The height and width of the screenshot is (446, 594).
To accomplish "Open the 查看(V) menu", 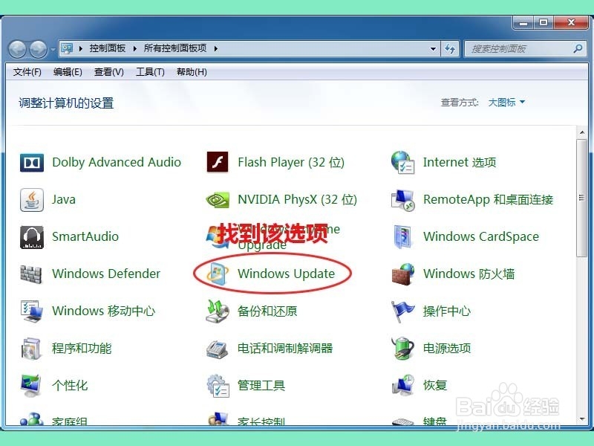I will click(108, 71).
